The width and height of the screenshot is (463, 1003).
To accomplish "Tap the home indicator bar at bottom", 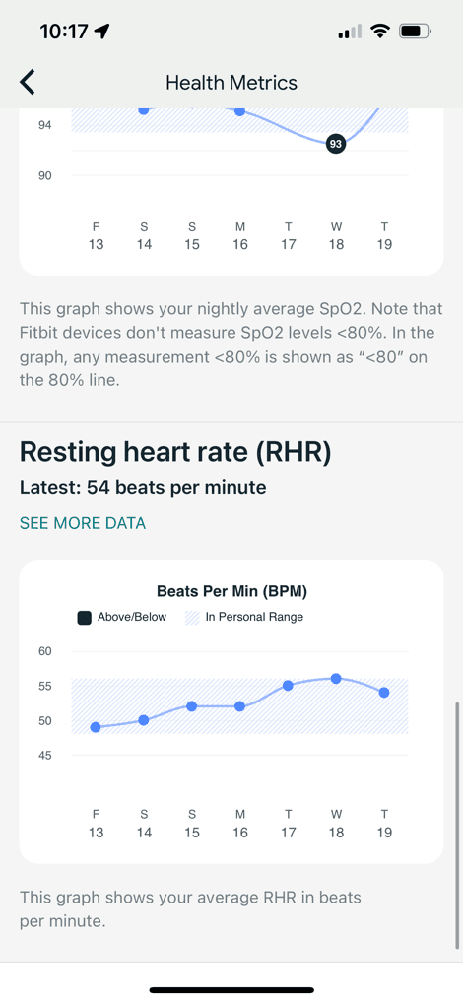I will 231,990.
